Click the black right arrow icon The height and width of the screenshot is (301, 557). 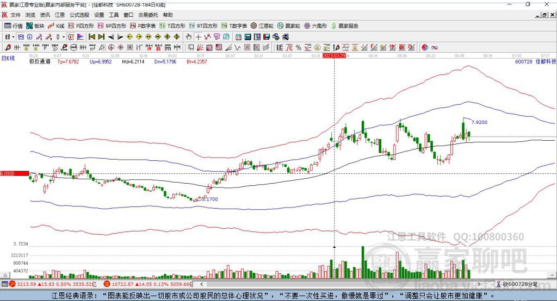click(120, 37)
